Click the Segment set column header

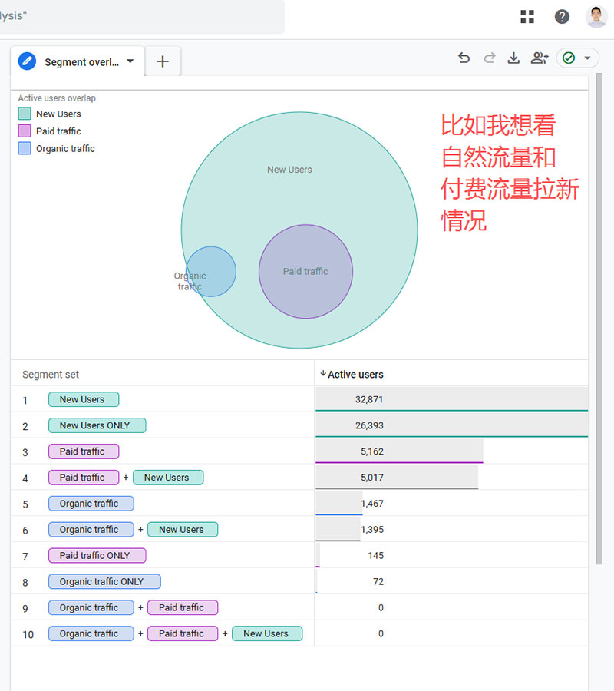pos(51,375)
